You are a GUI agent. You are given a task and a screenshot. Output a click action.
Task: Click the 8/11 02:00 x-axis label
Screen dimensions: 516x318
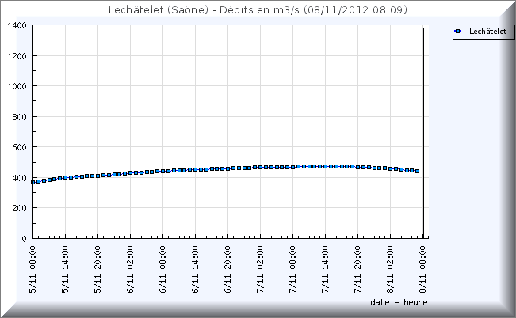tap(391, 270)
